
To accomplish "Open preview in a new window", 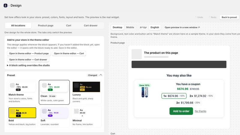I will point(182,27).
